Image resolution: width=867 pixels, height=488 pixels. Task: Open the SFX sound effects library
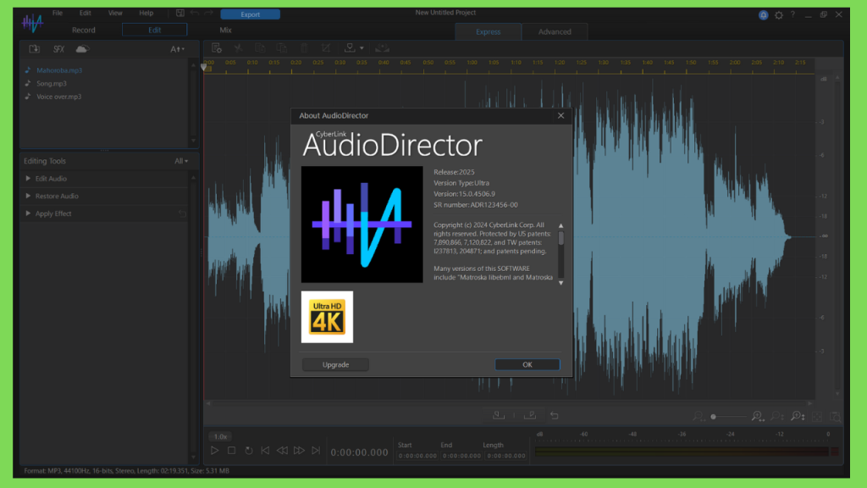pyautogui.click(x=58, y=49)
